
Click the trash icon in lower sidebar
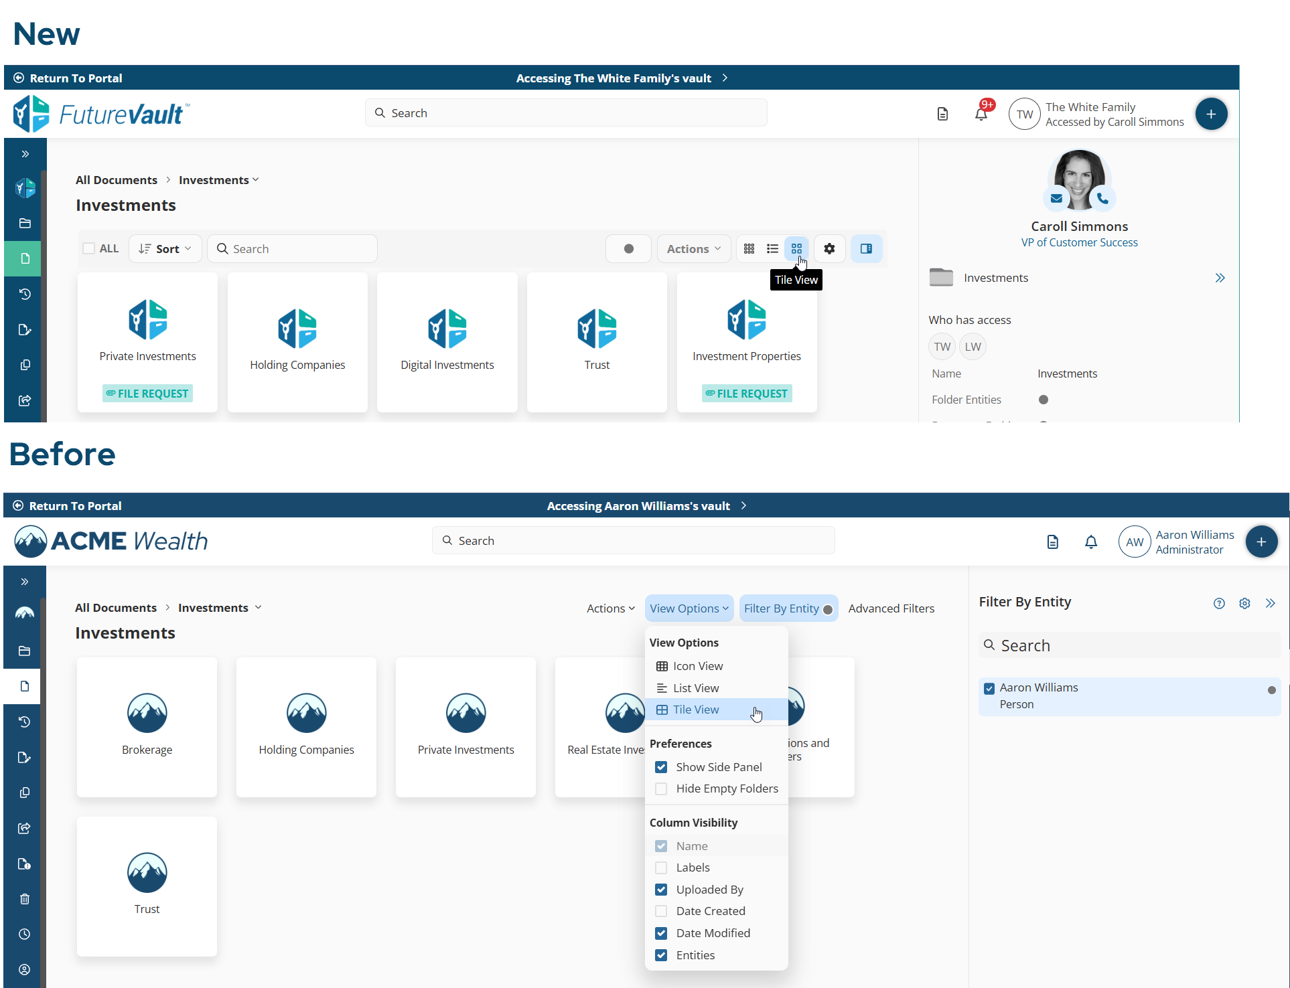coord(25,899)
